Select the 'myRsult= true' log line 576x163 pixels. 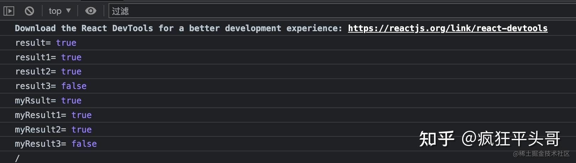[x=288, y=101]
